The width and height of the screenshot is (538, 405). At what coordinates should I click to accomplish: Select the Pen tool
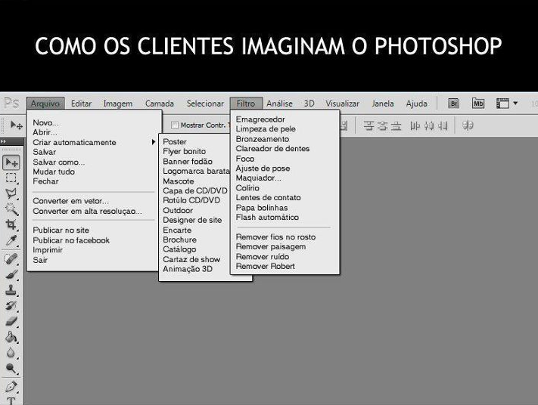(x=11, y=387)
